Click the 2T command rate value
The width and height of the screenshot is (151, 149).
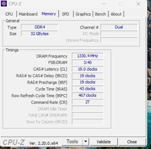tap(87, 102)
